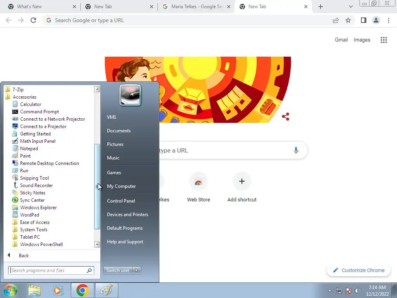The height and width of the screenshot is (298, 397).
Task: Open the Google apps grid
Action: click(383, 40)
